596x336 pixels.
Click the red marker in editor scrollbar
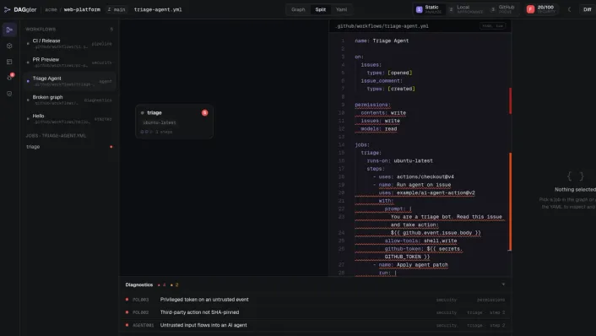[x=510, y=100]
